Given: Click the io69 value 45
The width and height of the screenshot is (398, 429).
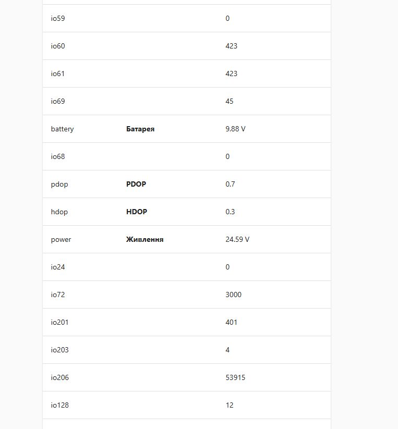Looking at the screenshot, I should pyautogui.click(x=230, y=101).
